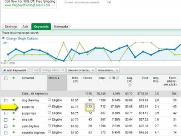Click the speech bubble icon for dog chew toy
The image size is (181, 136).
(49, 100)
